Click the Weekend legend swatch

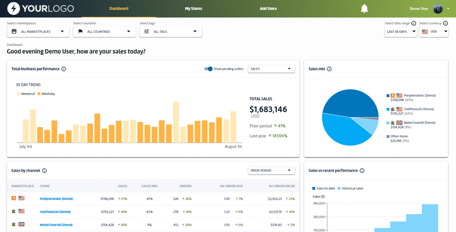click(19, 94)
